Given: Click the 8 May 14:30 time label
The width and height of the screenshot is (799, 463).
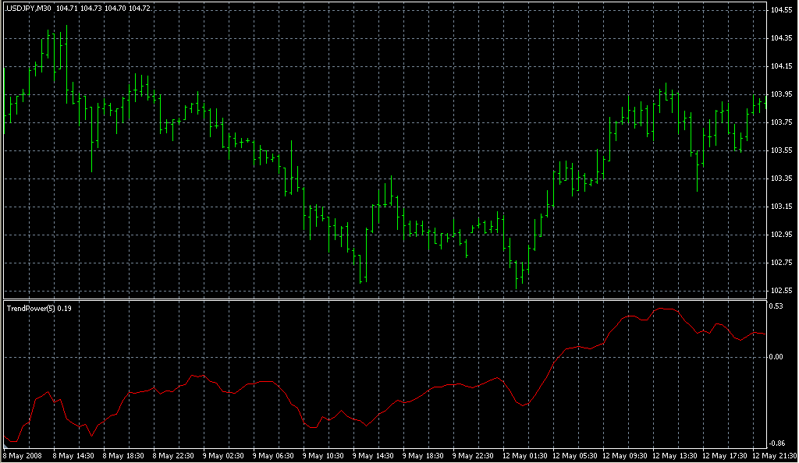Looking at the screenshot, I should pyautogui.click(x=73, y=456).
